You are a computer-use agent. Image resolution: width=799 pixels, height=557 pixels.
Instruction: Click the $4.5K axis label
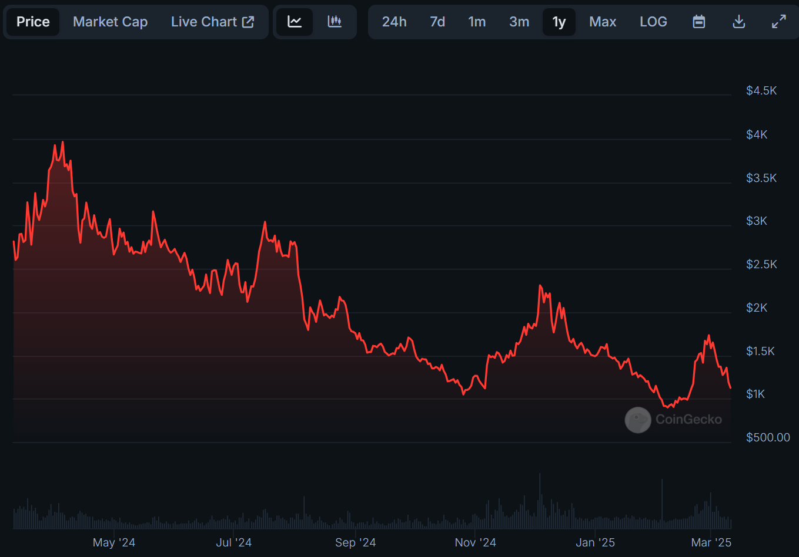pos(761,90)
